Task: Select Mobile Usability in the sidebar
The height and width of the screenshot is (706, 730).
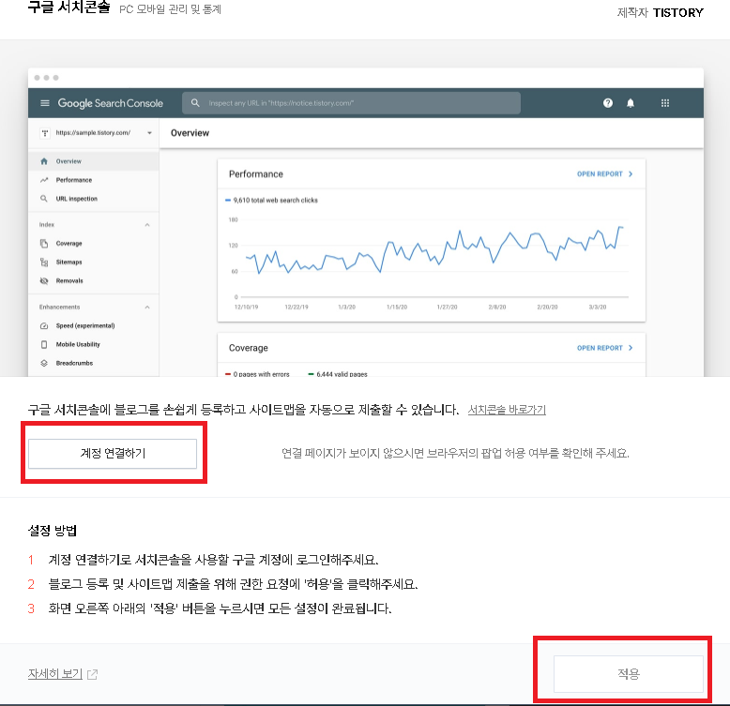Action: point(93,344)
